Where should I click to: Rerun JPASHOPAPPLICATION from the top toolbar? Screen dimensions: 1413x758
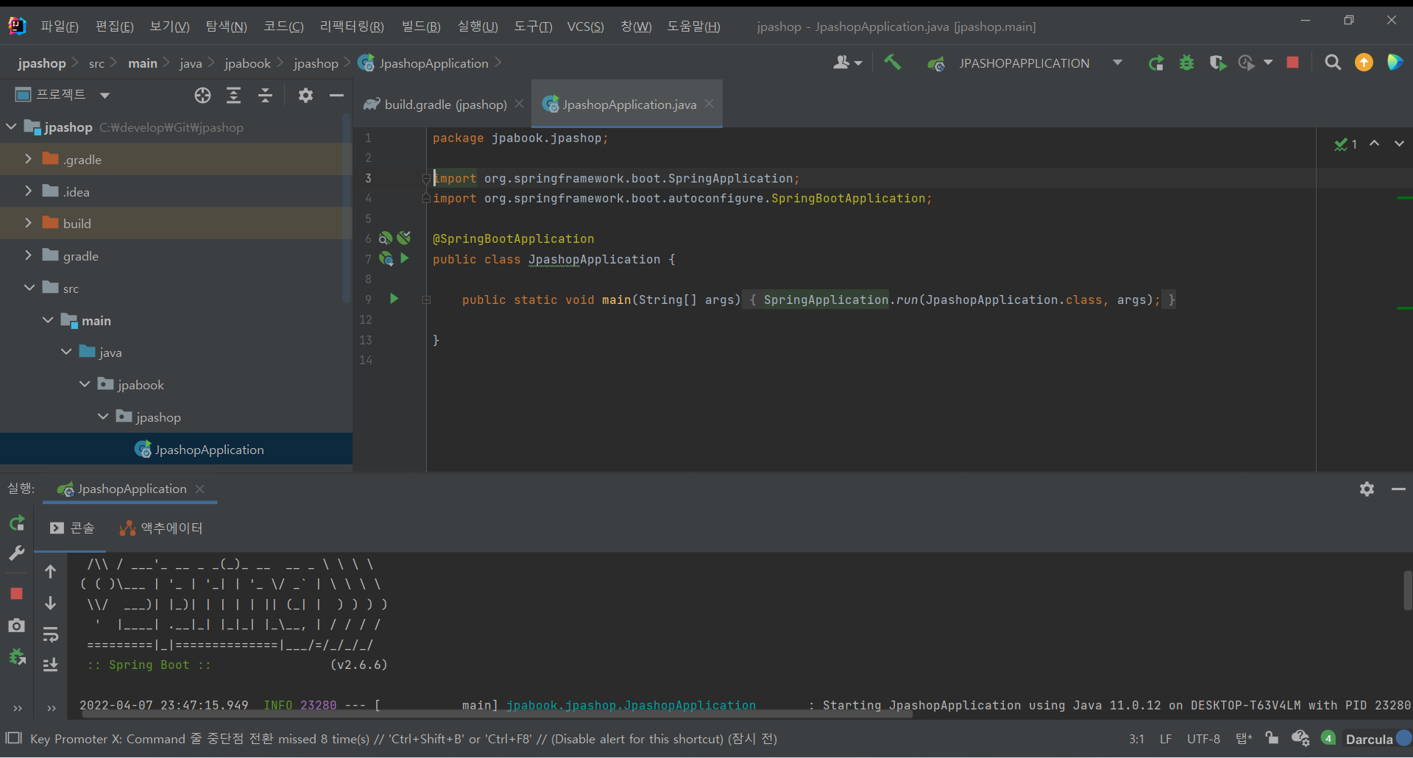[1155, 63]
